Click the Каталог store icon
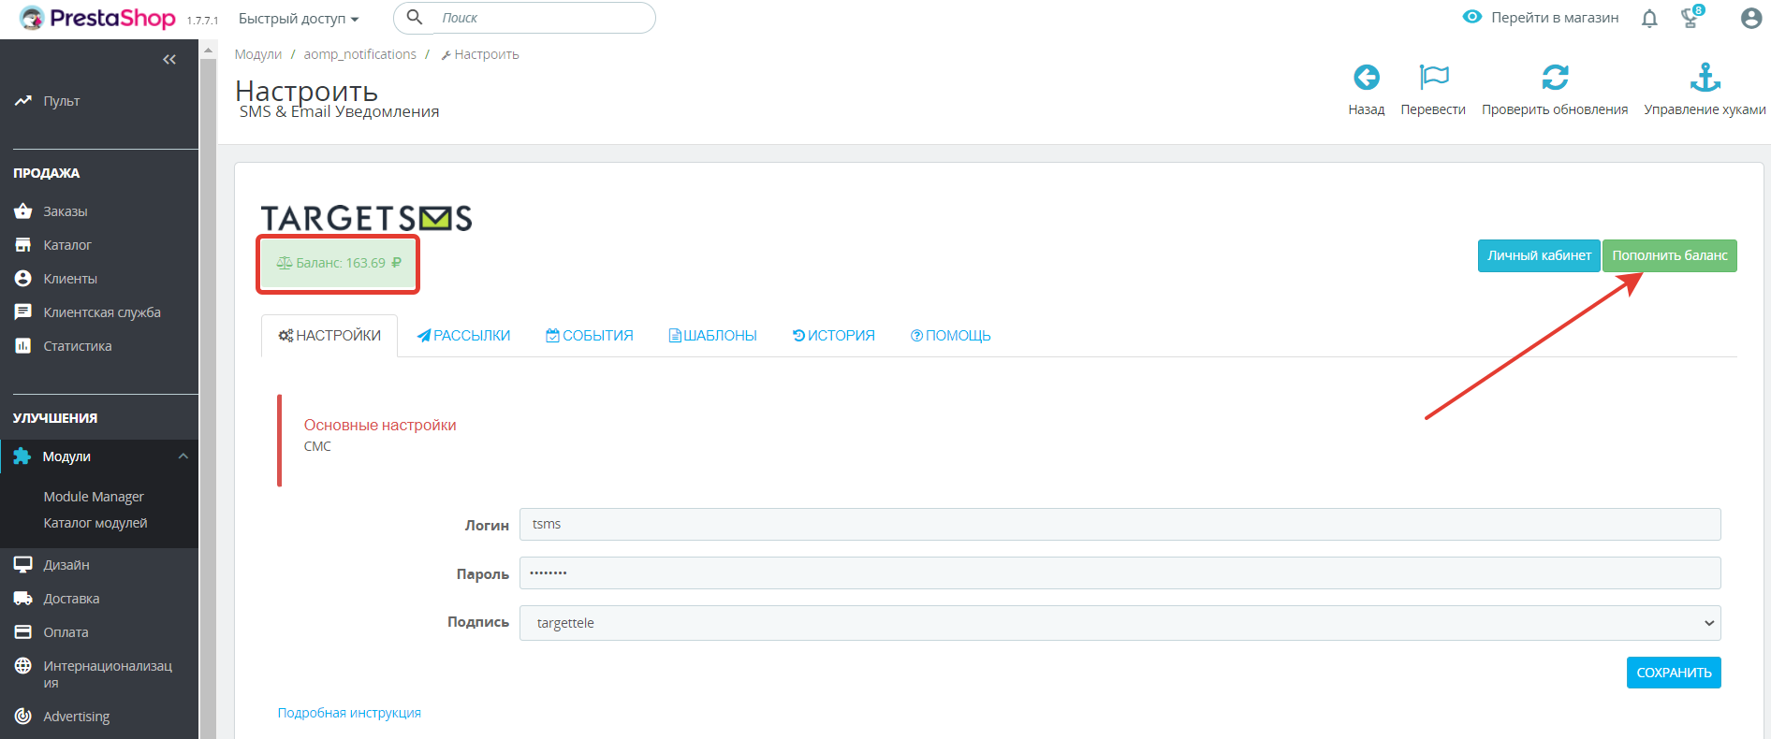1771x739 pixels. pyautogui.click(x=23, y=245)
